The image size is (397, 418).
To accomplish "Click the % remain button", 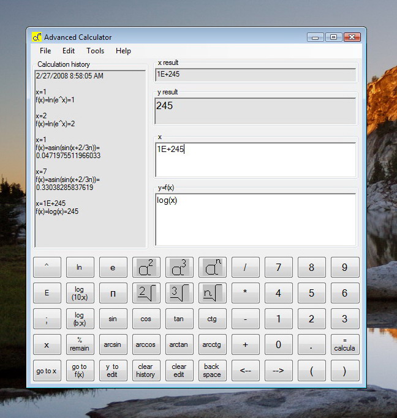I will point(80,344).
